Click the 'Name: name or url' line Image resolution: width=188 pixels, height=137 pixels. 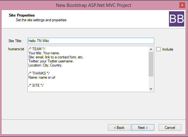pos(42,77)
